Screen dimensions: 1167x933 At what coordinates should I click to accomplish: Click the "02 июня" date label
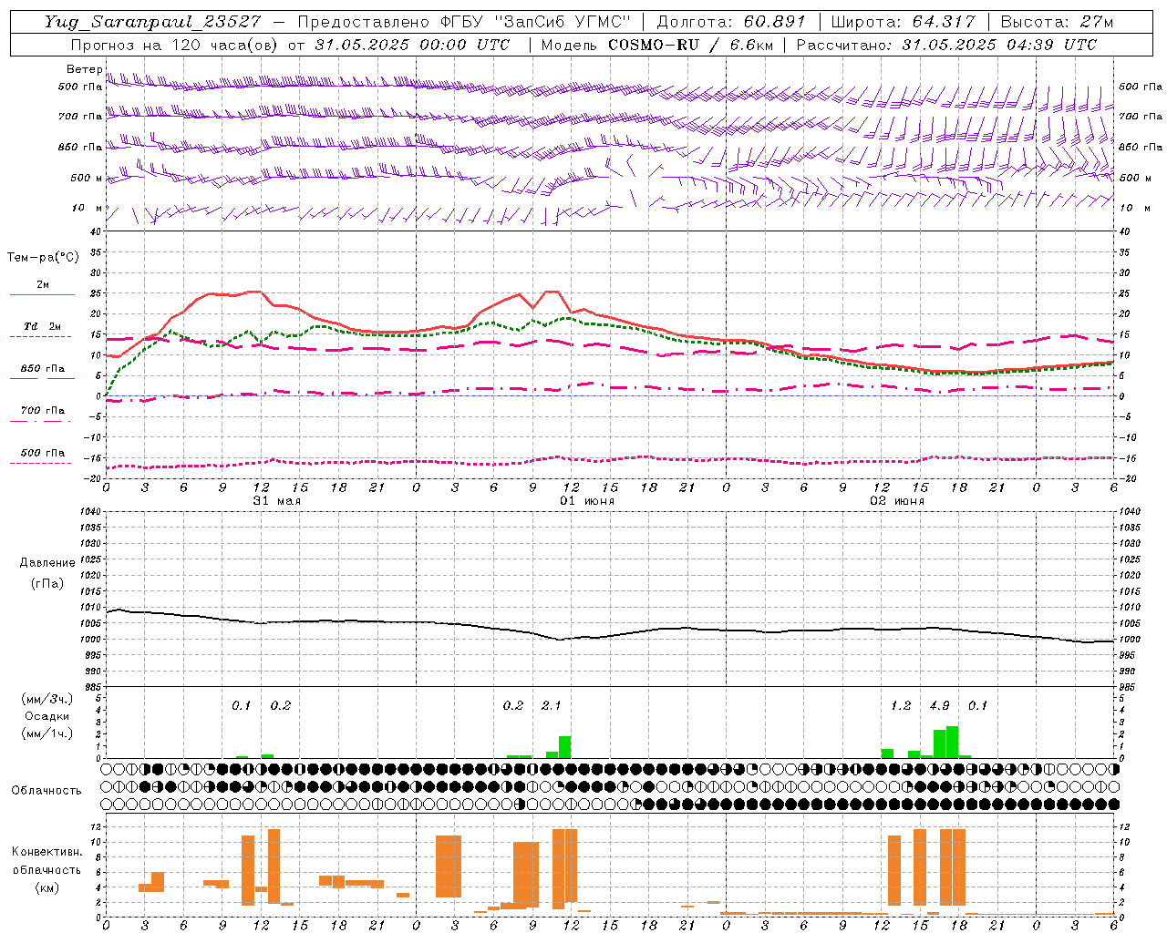[x=897, y=501]
